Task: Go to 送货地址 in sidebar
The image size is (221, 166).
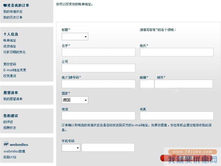Action: pos(10,46)
